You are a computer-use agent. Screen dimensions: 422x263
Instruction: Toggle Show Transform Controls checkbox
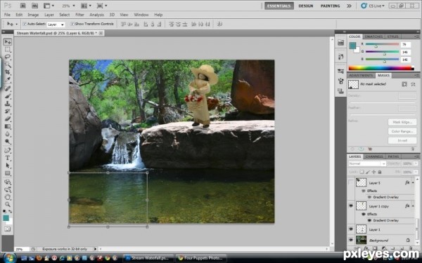pyautogui.click(x=72, y=24)
